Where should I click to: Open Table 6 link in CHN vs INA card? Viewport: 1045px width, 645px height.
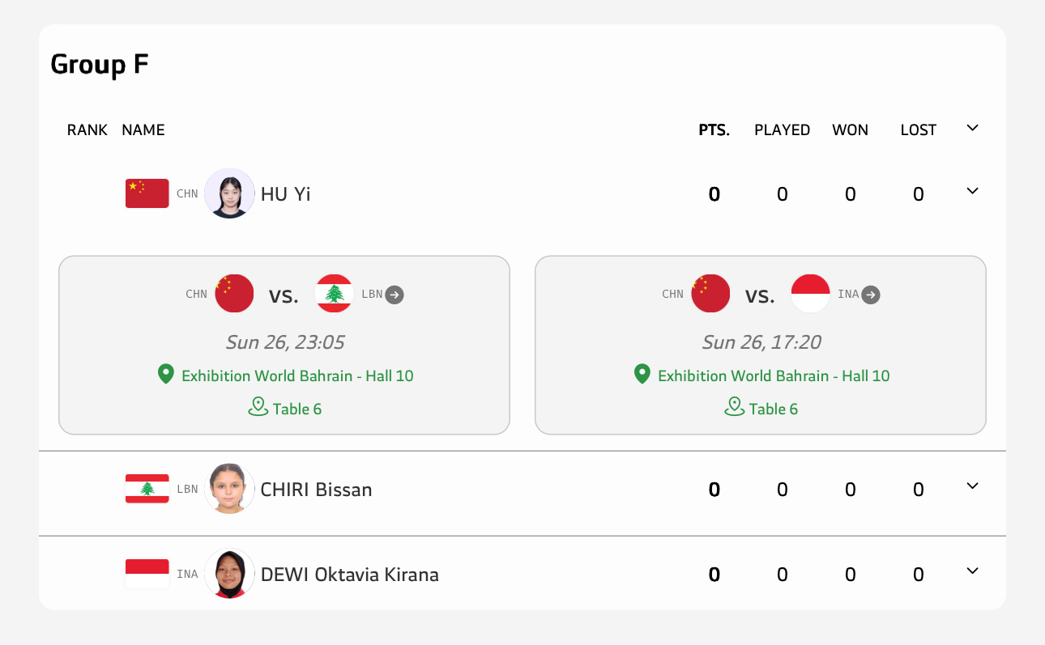pos(774,409)
